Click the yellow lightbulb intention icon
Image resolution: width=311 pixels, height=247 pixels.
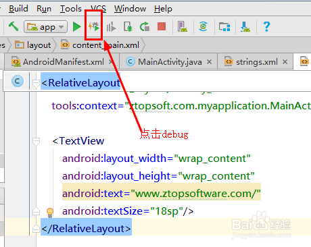point(50,213)
